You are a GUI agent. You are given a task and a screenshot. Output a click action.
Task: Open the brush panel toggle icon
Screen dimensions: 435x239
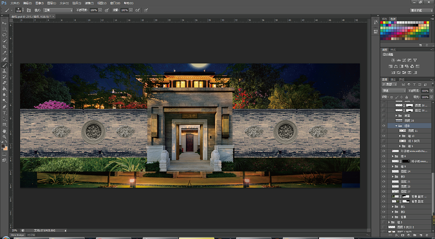coord(29,10)
